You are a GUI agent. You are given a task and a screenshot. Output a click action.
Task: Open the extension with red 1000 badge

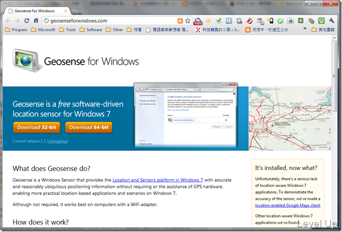[x=198, y=21]
